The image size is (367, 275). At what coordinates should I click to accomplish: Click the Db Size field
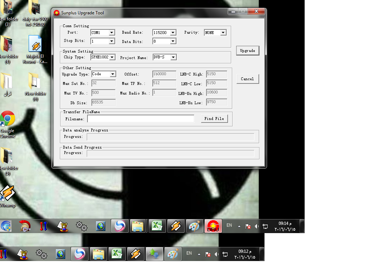tap(104, 102)
